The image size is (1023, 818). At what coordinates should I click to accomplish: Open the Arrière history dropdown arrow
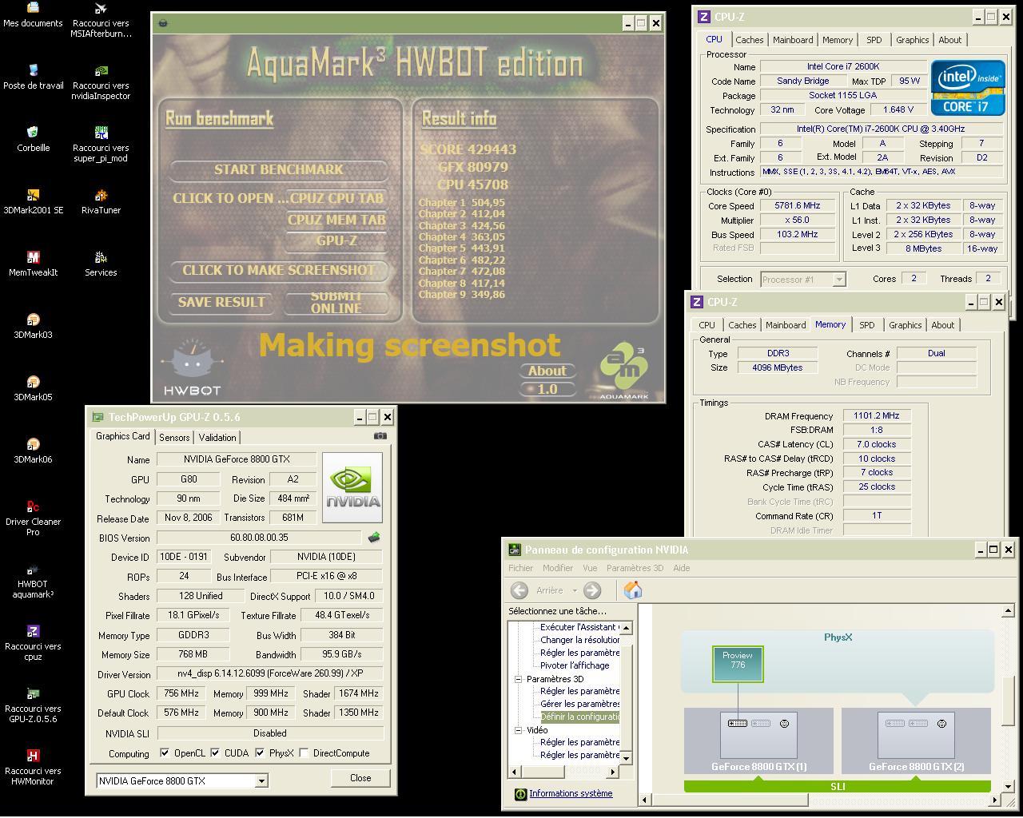pyautogui.click(x=575, y=591)
